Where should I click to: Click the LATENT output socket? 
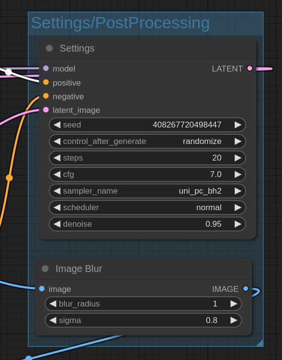[x=249, y=68]
